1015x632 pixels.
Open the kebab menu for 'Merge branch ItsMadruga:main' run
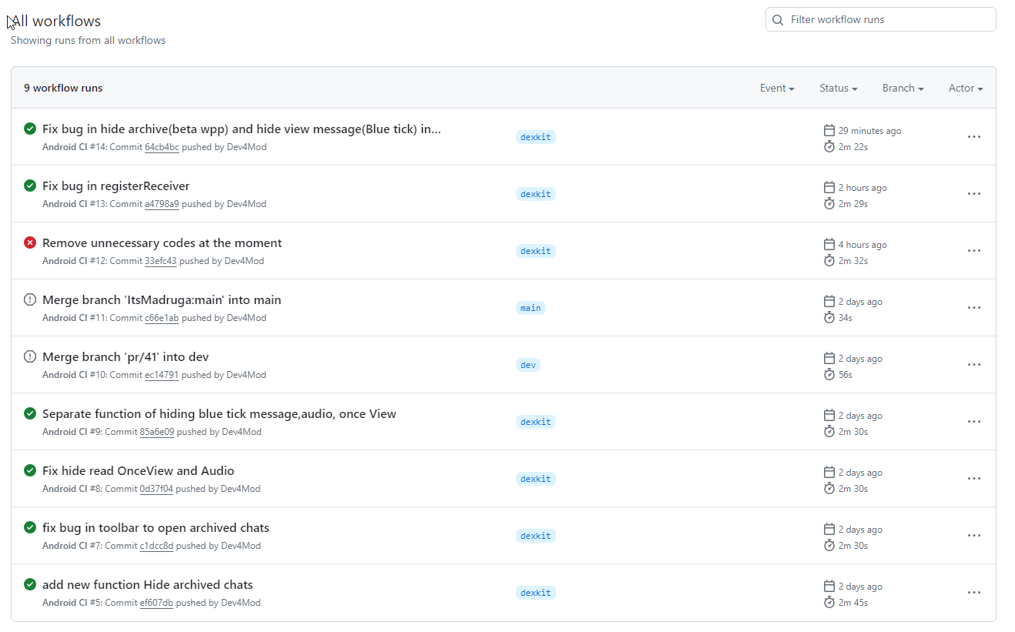pyautogui.click(x=973, y=308)
